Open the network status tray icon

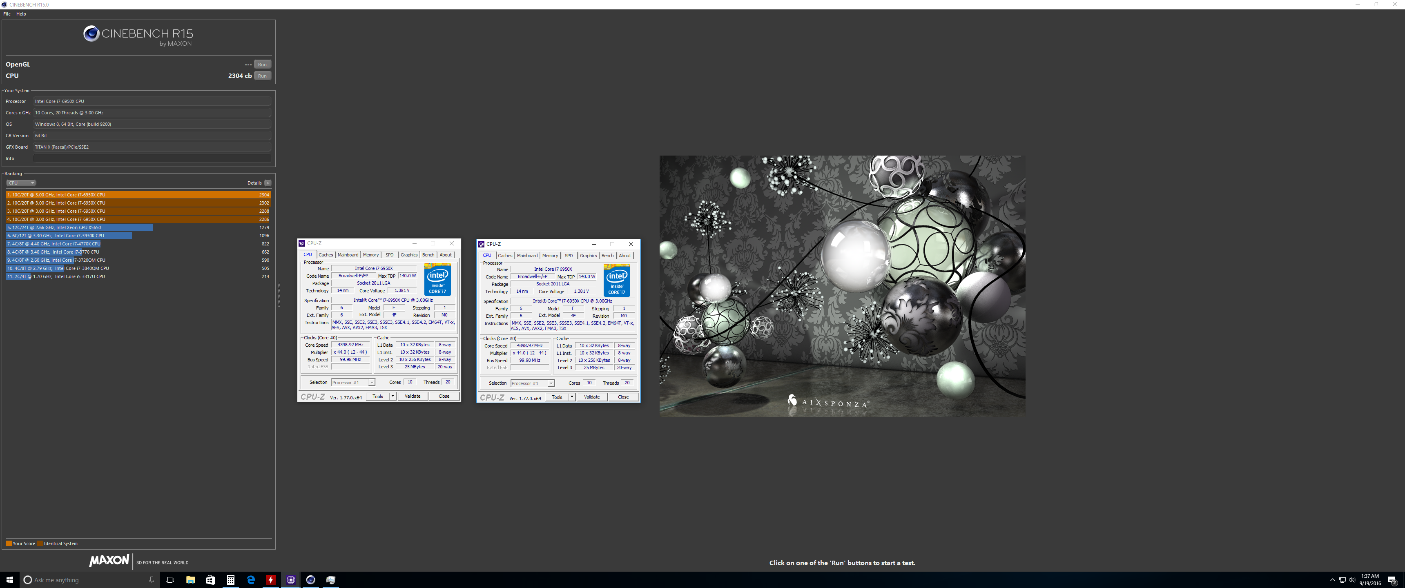pyautogui.click(x=1342, y=580)
